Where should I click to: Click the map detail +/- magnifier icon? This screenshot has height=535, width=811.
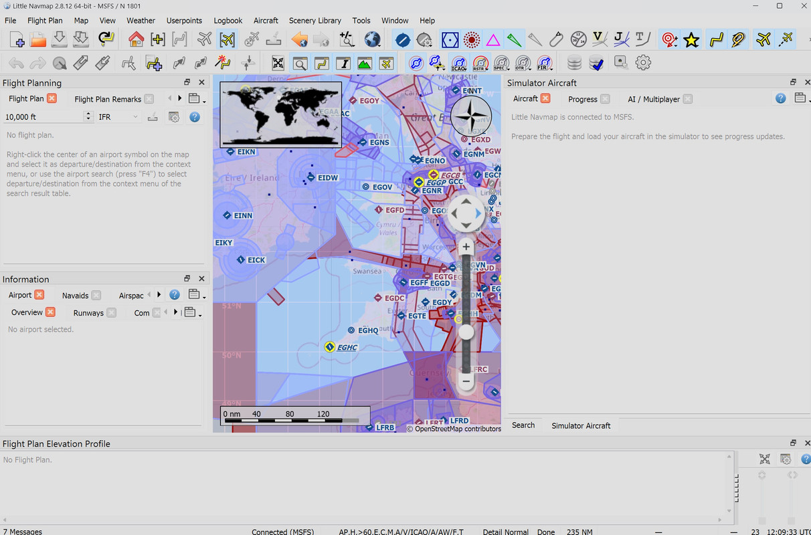point(347,40)
